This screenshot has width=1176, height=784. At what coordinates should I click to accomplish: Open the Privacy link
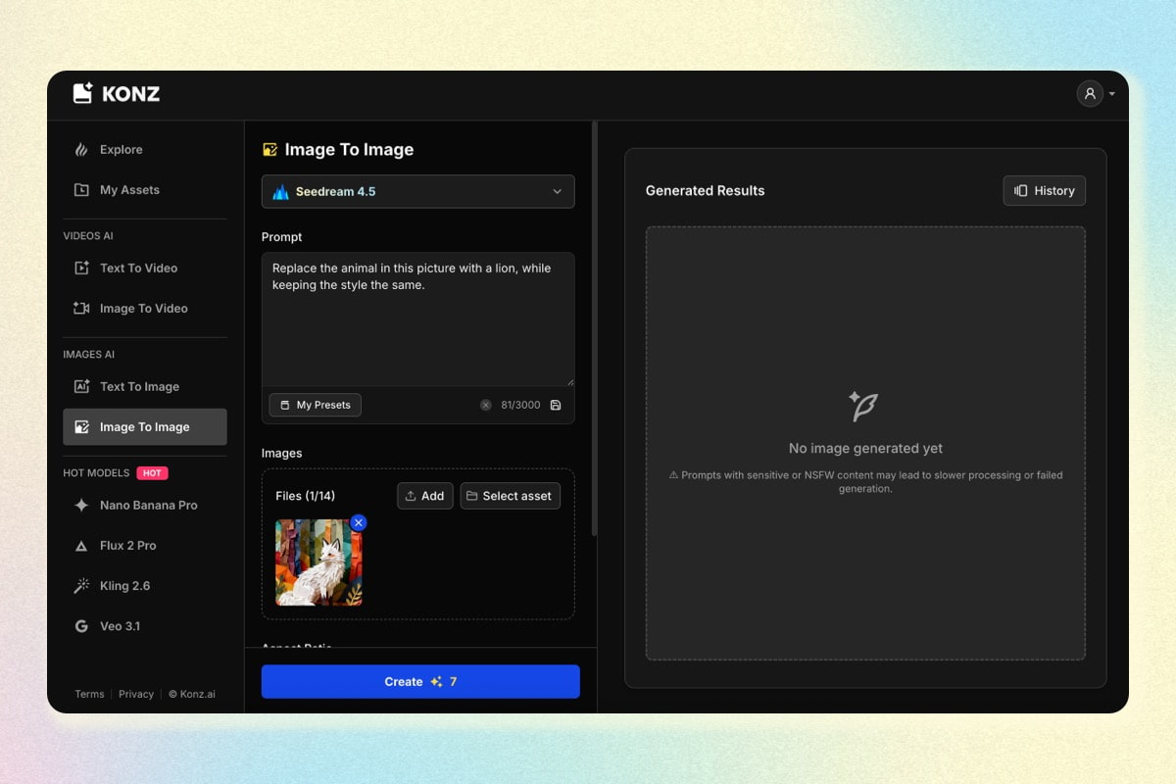[x=136, y=694]
